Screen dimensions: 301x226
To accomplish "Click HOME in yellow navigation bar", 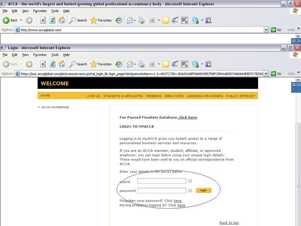I will click(x=45, y=95).
